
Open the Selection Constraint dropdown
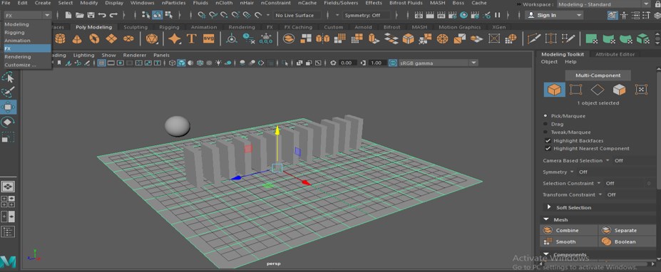tap(598, 183)
